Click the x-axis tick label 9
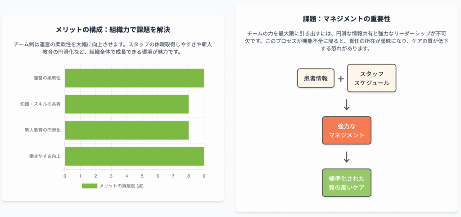The width and height of the screenshot is (461, 217). 204,176
